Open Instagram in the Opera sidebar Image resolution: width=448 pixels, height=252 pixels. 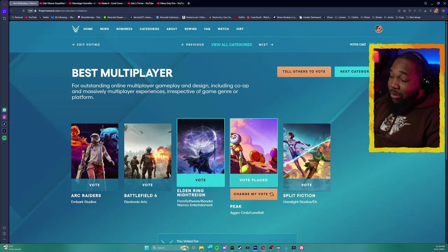tap(4, 117)
